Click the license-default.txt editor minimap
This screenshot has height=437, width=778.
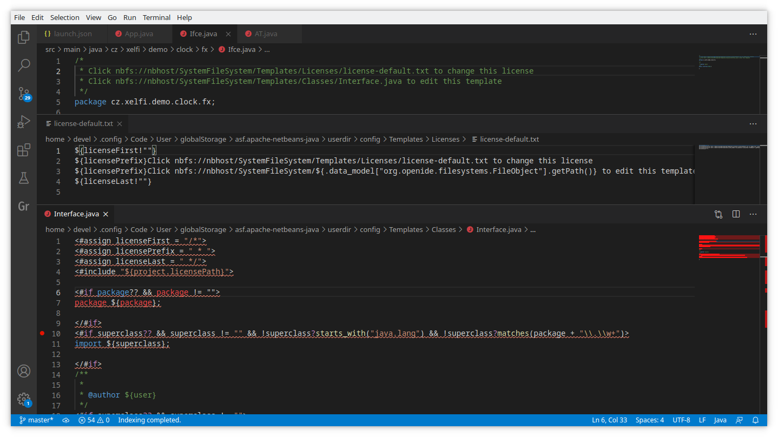[729, 174]
